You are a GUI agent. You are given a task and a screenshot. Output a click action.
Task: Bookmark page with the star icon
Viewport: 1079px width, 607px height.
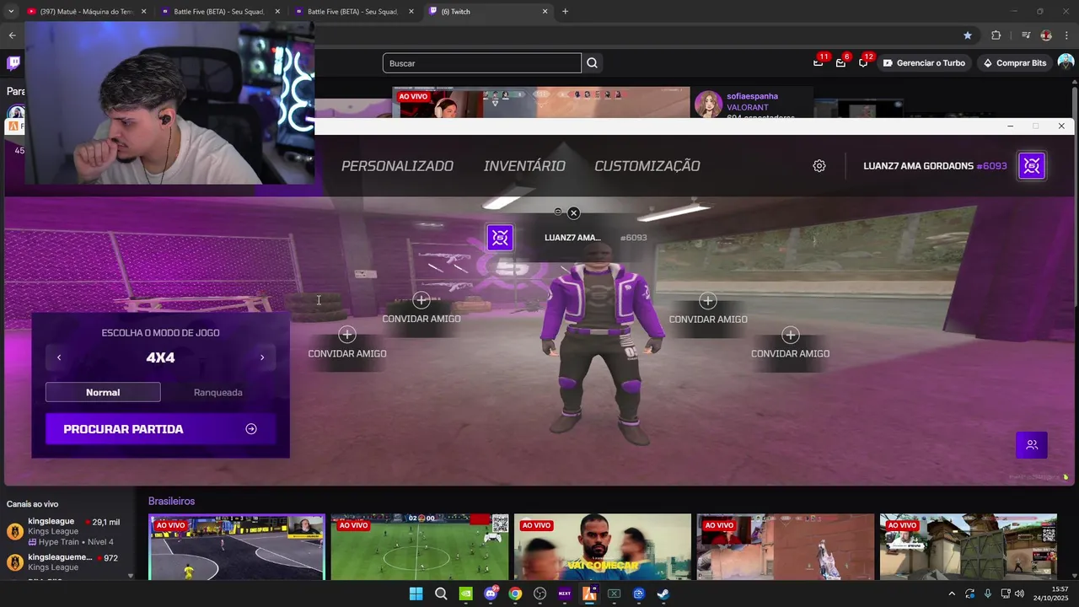coord(968,35)
